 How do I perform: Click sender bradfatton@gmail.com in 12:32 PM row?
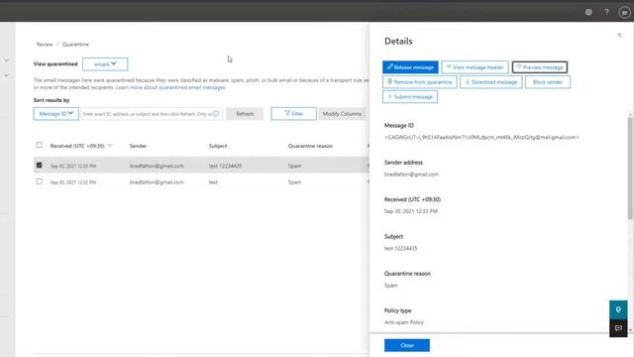(157, 182)
